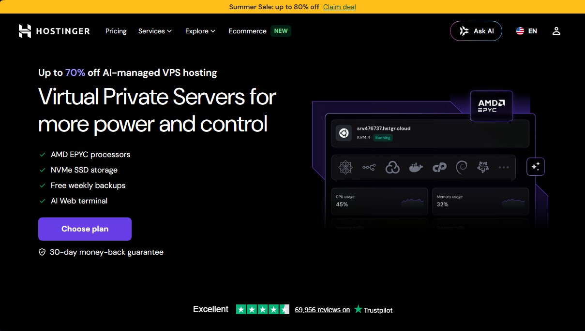Click the AMD EPYC badge
The height and width of the screenshot is (331, 585).
coord(491,106)
